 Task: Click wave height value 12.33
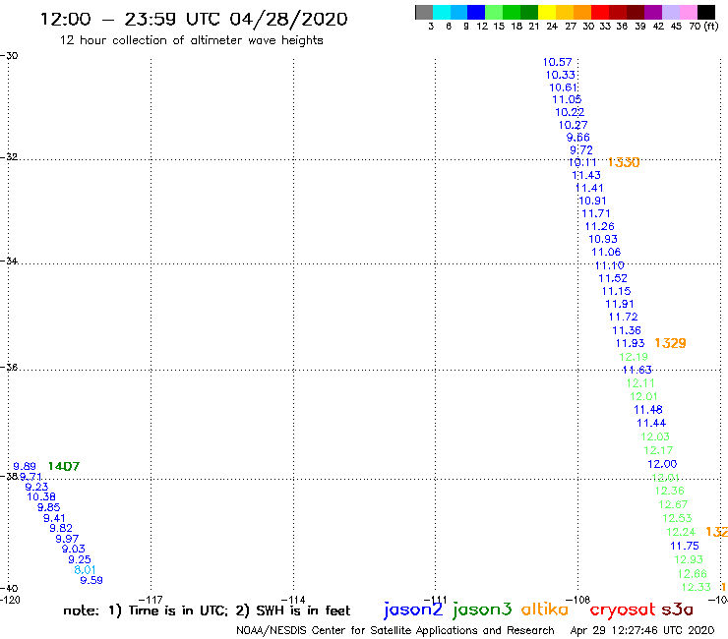(x=696, y=588)
